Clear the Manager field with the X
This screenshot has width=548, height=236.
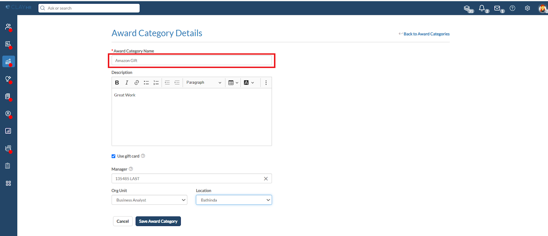[266, 179]
